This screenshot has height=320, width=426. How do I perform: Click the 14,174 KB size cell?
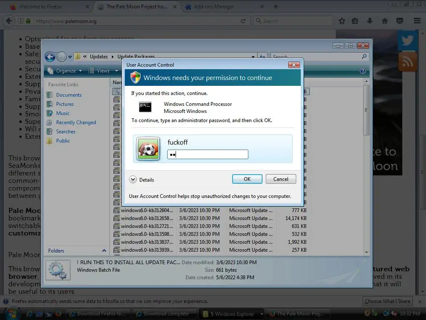(296, 218)
